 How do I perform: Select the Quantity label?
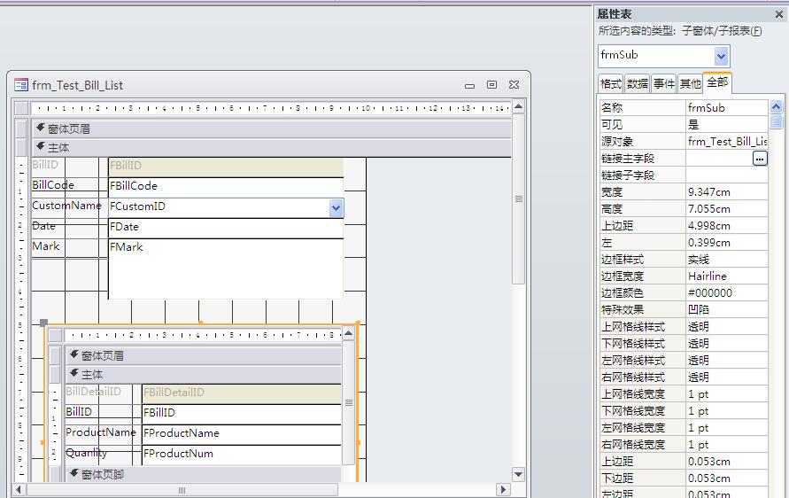(x=86, y=453)
